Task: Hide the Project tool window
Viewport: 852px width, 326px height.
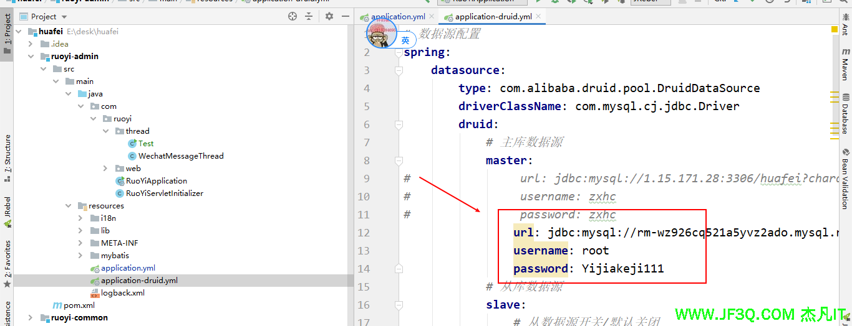Action: coord(345,17)
